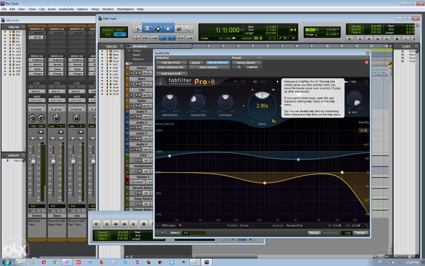Open playlist selection dropdown

click(197, 62)
